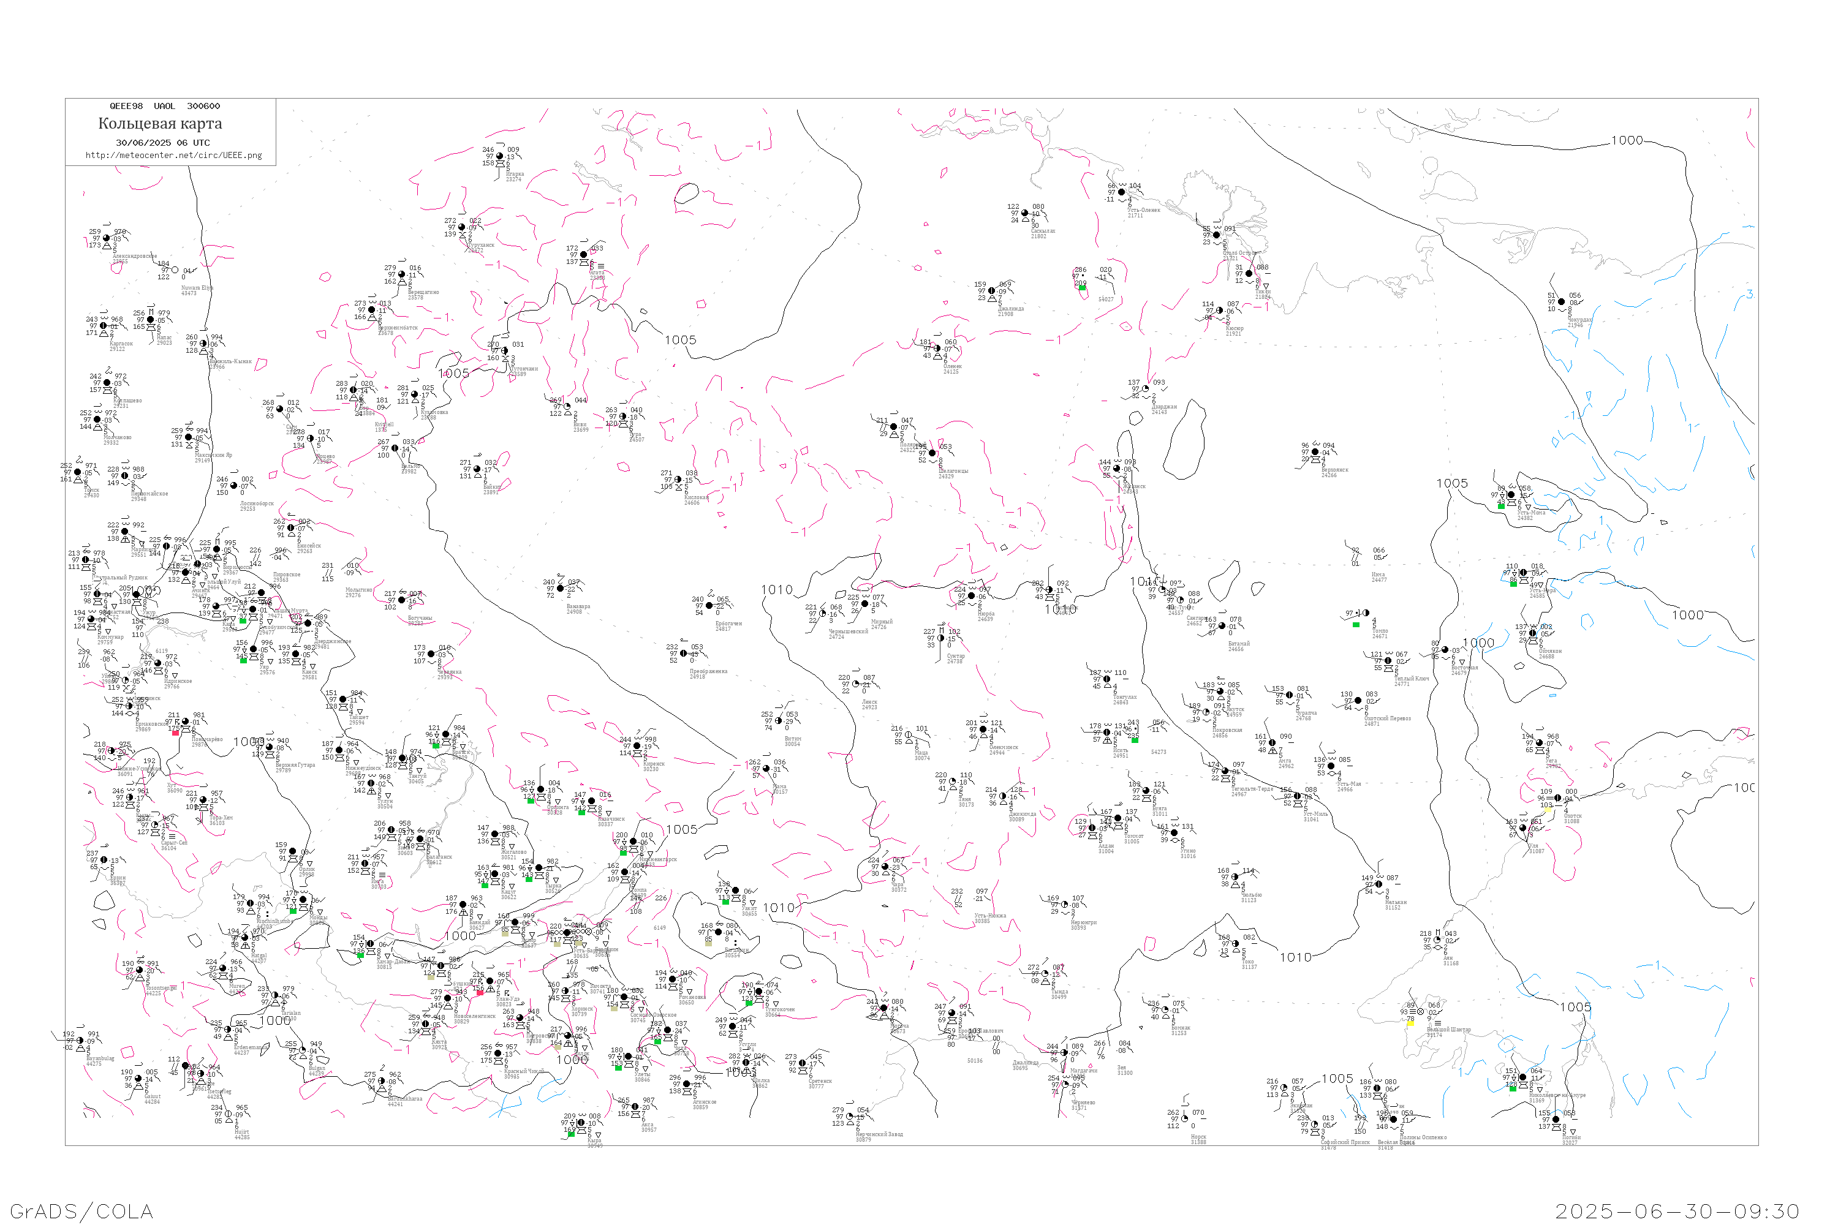This screenshot has width=1838, height=1225.
Task: Click the Кольцевая карта title text
Action: (160, 124)
